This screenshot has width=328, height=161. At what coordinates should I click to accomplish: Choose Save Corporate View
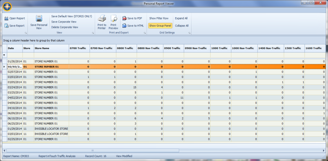tap(64, 21)
